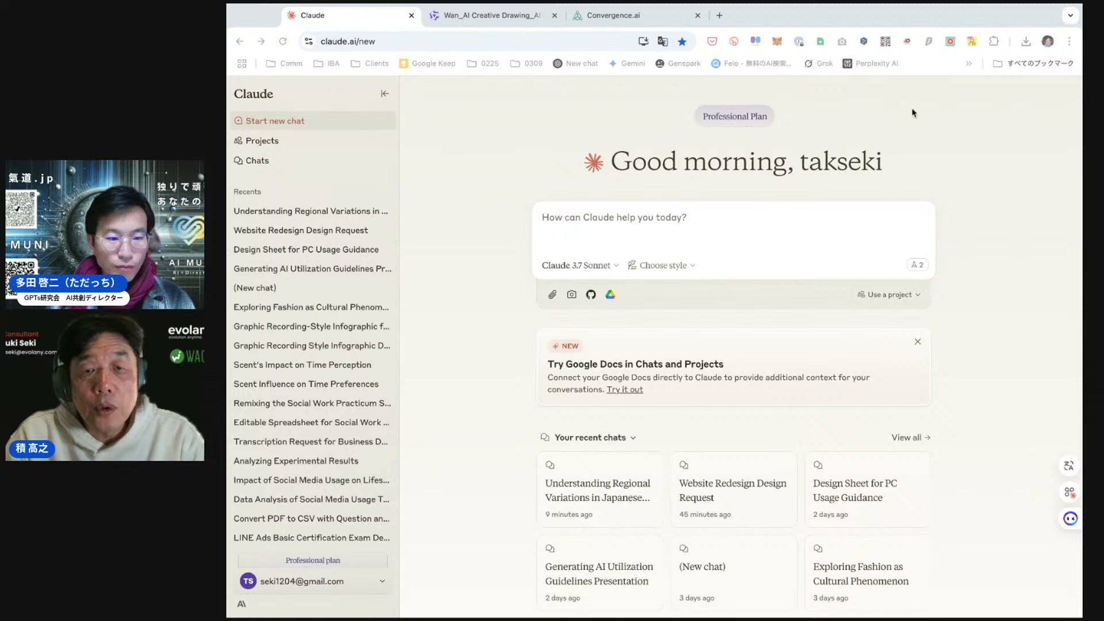Open LINE Ads Basic Certification Exam chat
The image size is (1104, 621).
[x=313, y=538]
